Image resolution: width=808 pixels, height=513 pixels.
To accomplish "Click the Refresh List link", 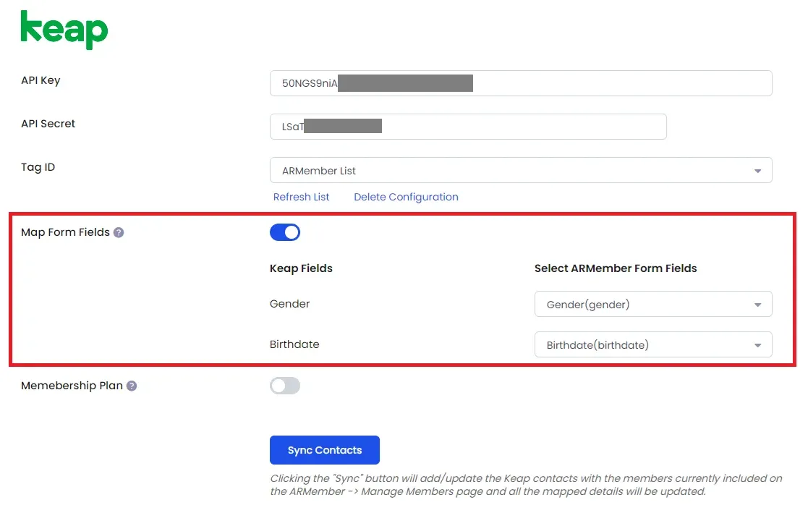I will click(x=301, y=197).
